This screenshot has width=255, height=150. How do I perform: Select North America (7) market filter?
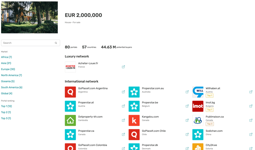tap(11, 75)
